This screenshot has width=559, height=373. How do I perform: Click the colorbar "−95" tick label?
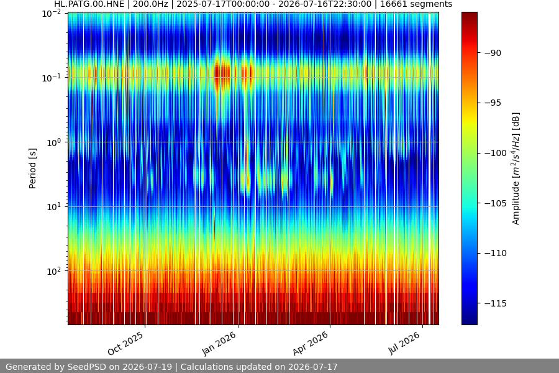[493, 103]
